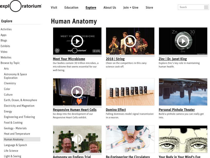
Task: Open the Domino Effect title link
Action: pyautogui.click(x=116, y=110)
